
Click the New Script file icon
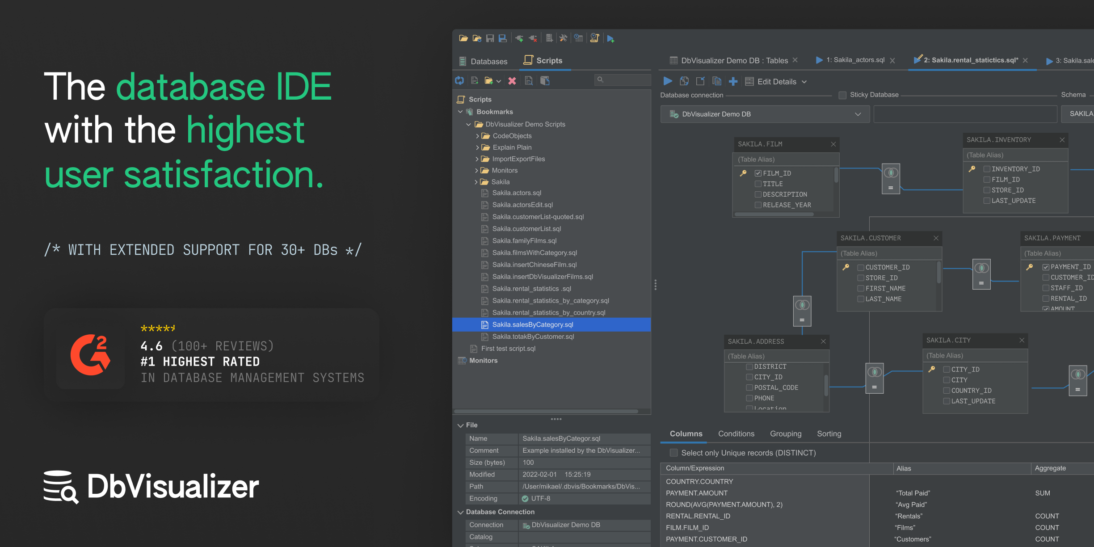(475, 81)
